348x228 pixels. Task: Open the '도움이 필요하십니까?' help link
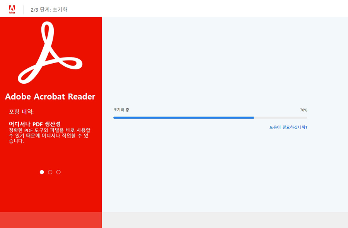coord(288,127)
